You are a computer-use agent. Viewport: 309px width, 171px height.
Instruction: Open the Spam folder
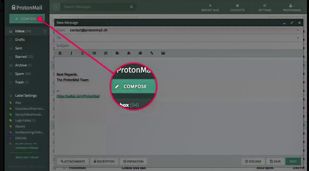pyautogui.click(x=23, y=74)
